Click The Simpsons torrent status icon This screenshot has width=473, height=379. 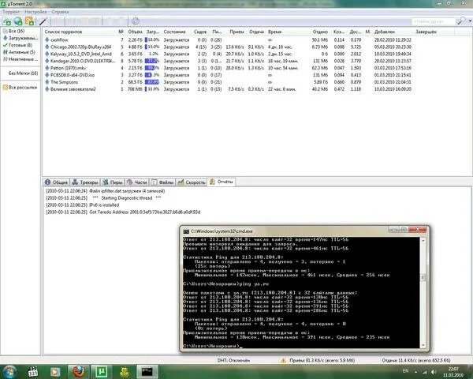(x=47, y=82)
